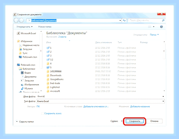179x139 pixels.
Task: Expand the Имя файла dropdown arrow
Action: click(x=163, y=97)
